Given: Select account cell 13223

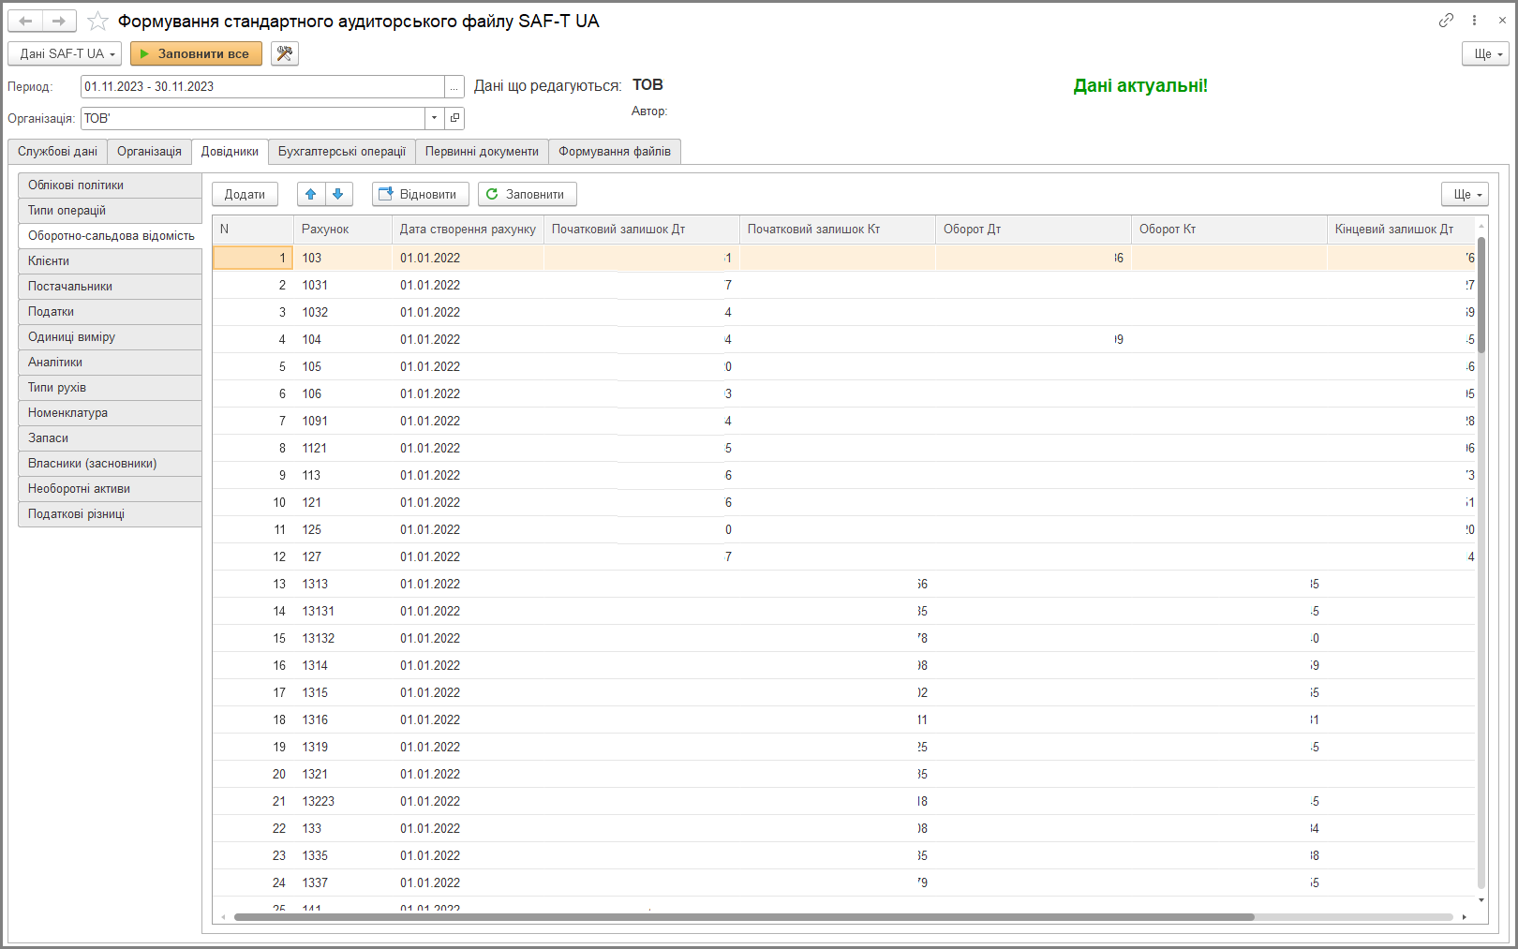Looking at the screenshot, I should pos(343,801).
